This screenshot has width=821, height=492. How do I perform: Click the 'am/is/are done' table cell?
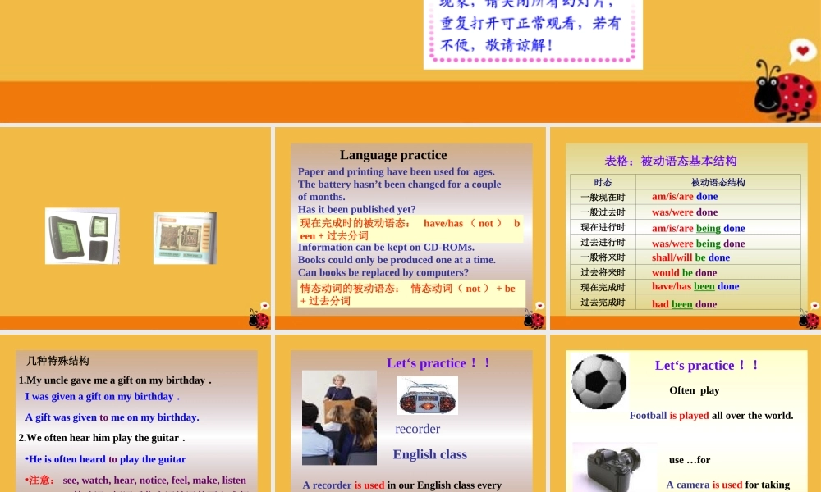click(718, 197)
